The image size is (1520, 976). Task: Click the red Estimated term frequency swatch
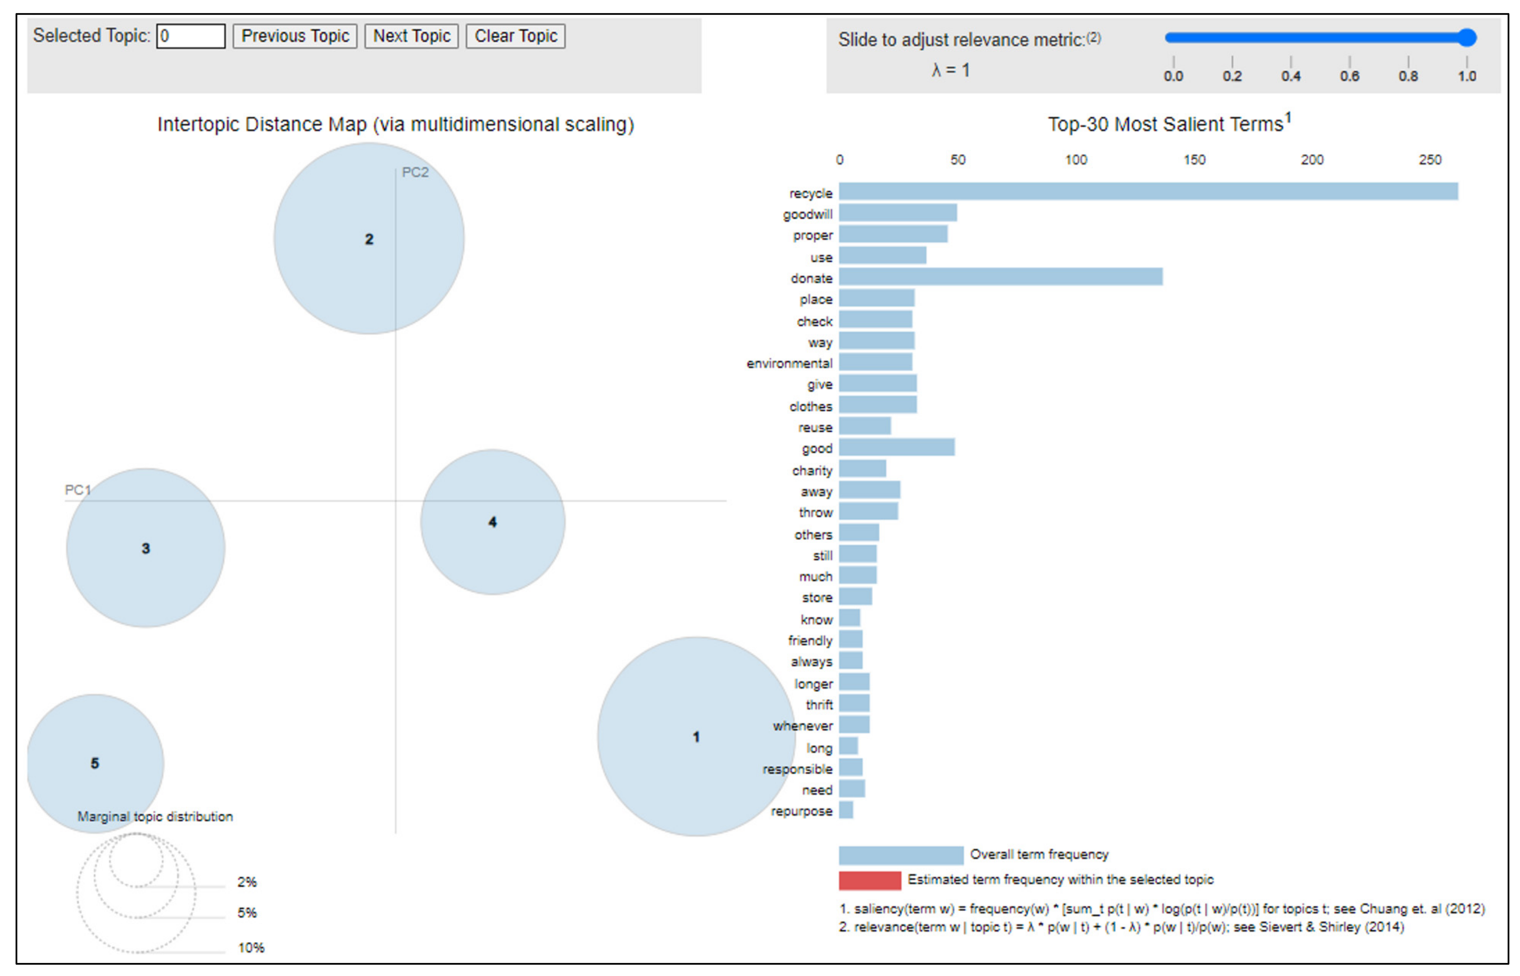[x=869, y=880]
